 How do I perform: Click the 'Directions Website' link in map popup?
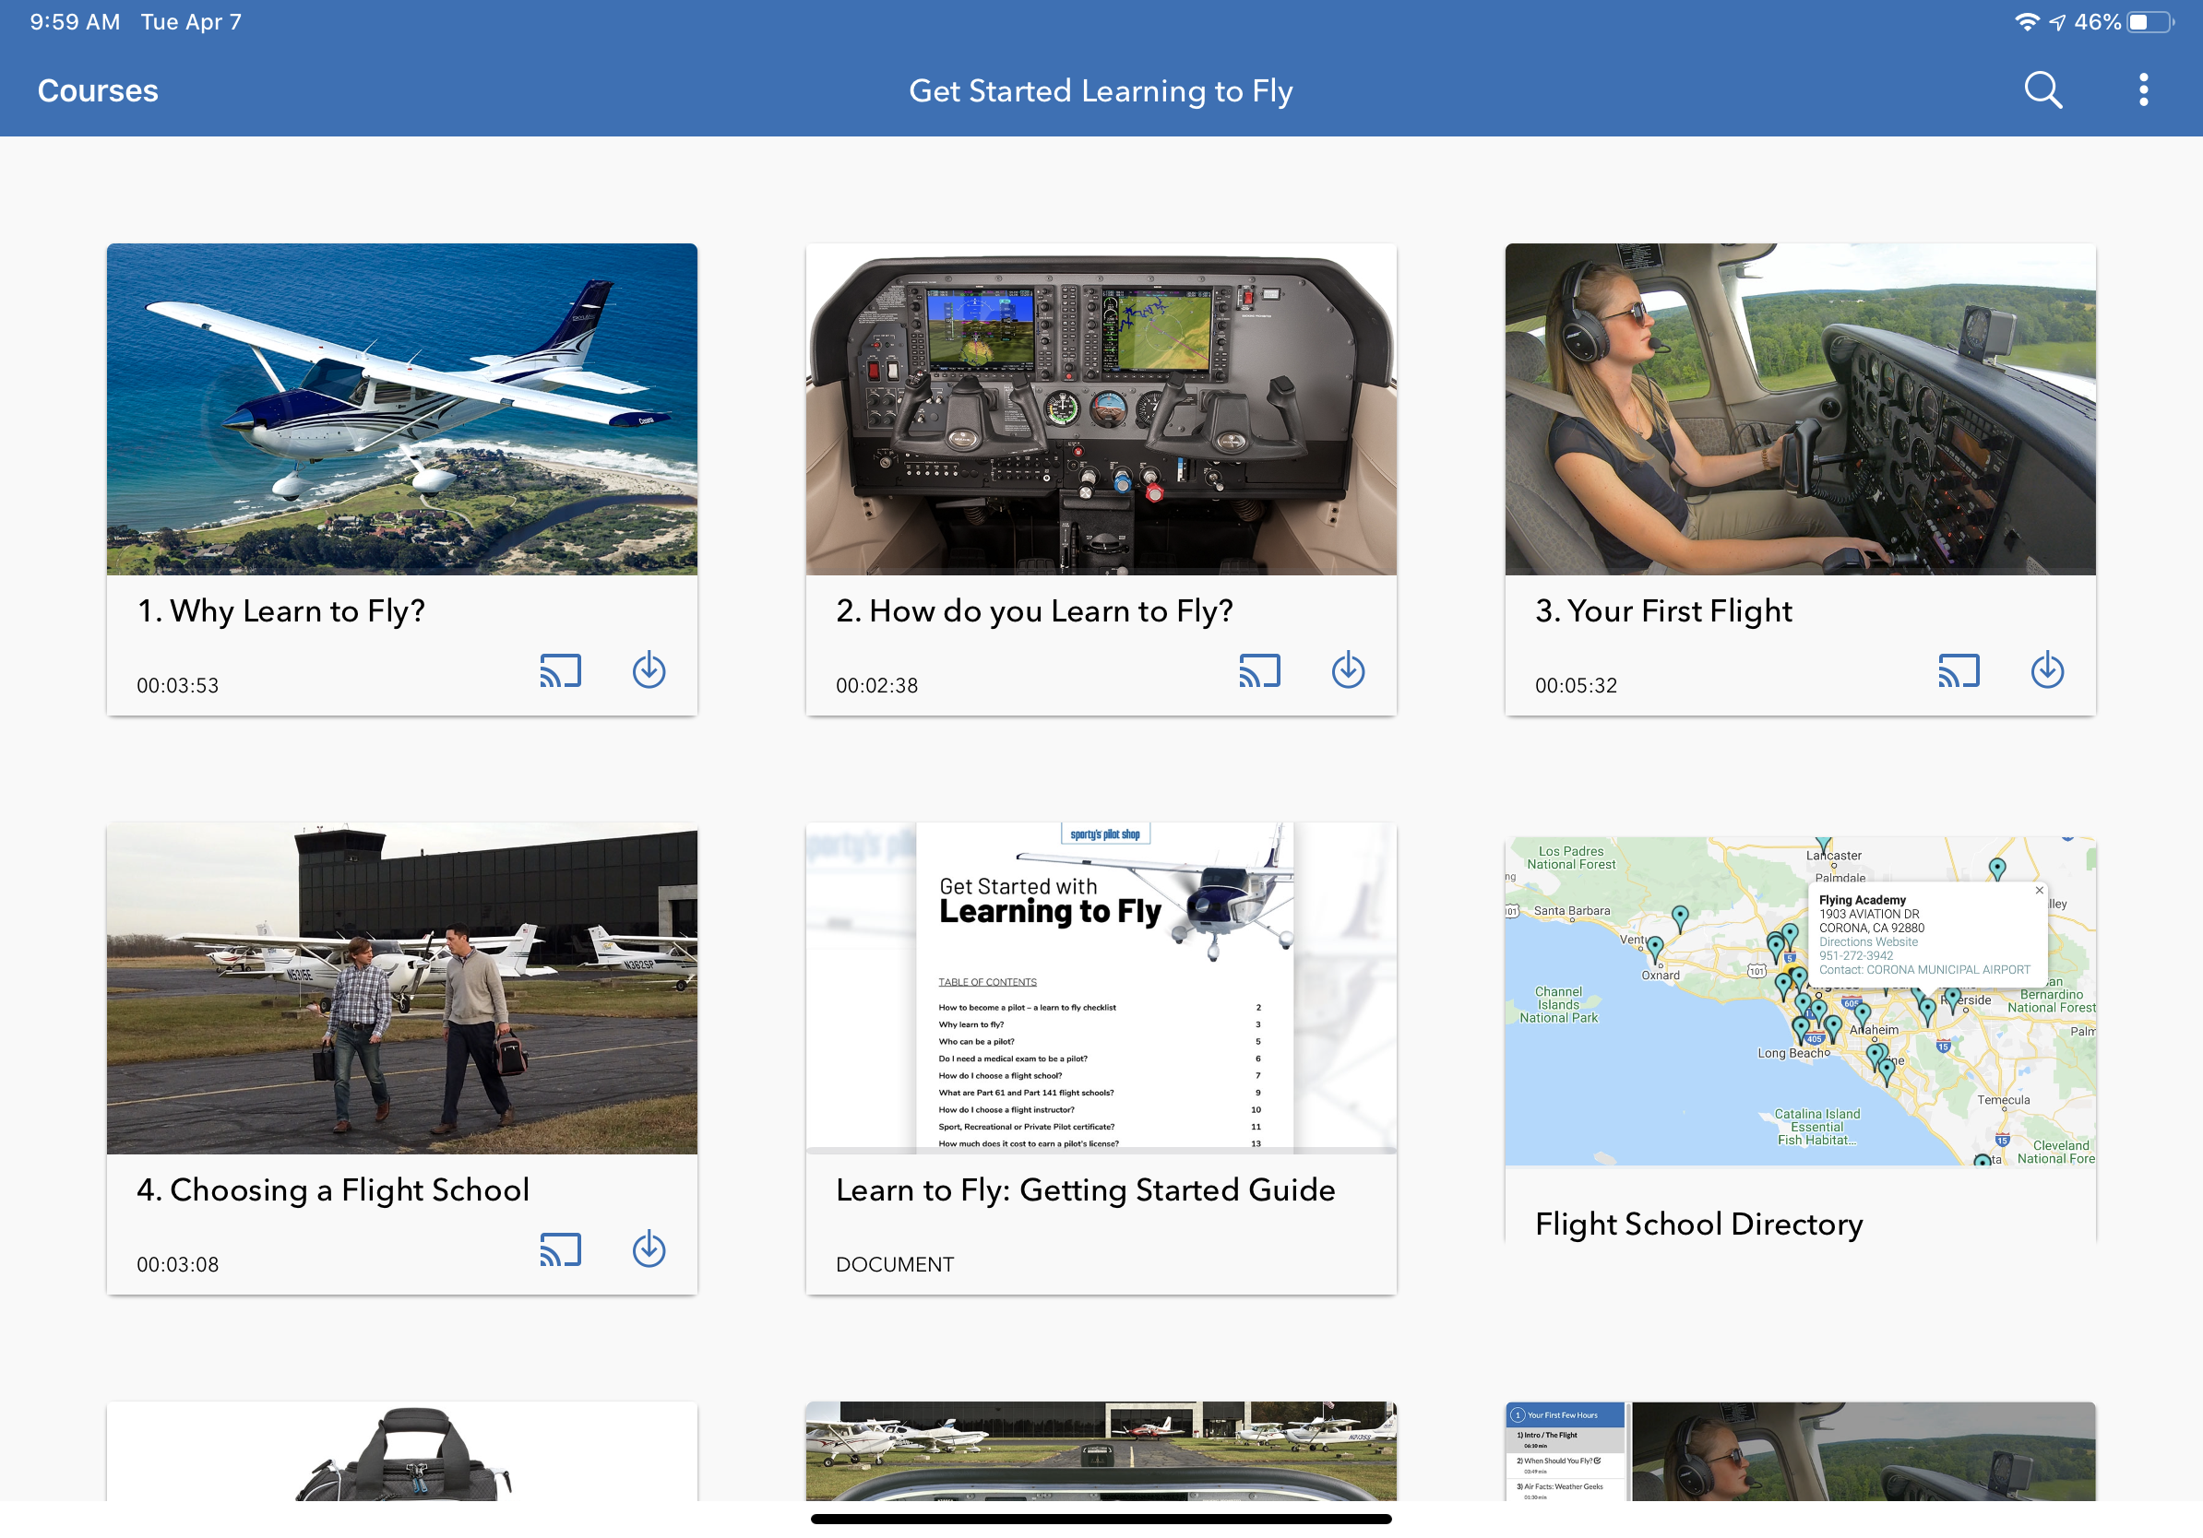(1868, 942)
